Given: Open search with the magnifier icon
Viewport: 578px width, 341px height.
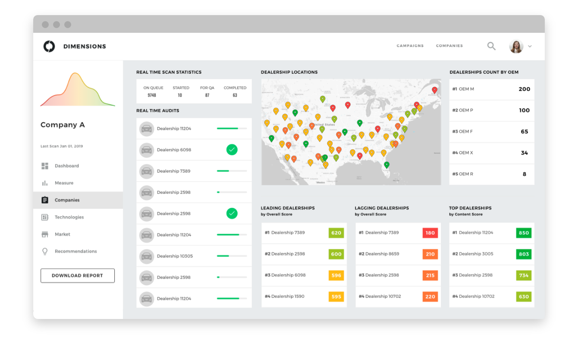Looking at the screenshot, I should tap(491, 46).
